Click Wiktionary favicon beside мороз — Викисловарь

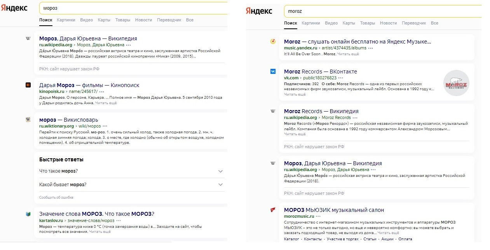point(28,120)
